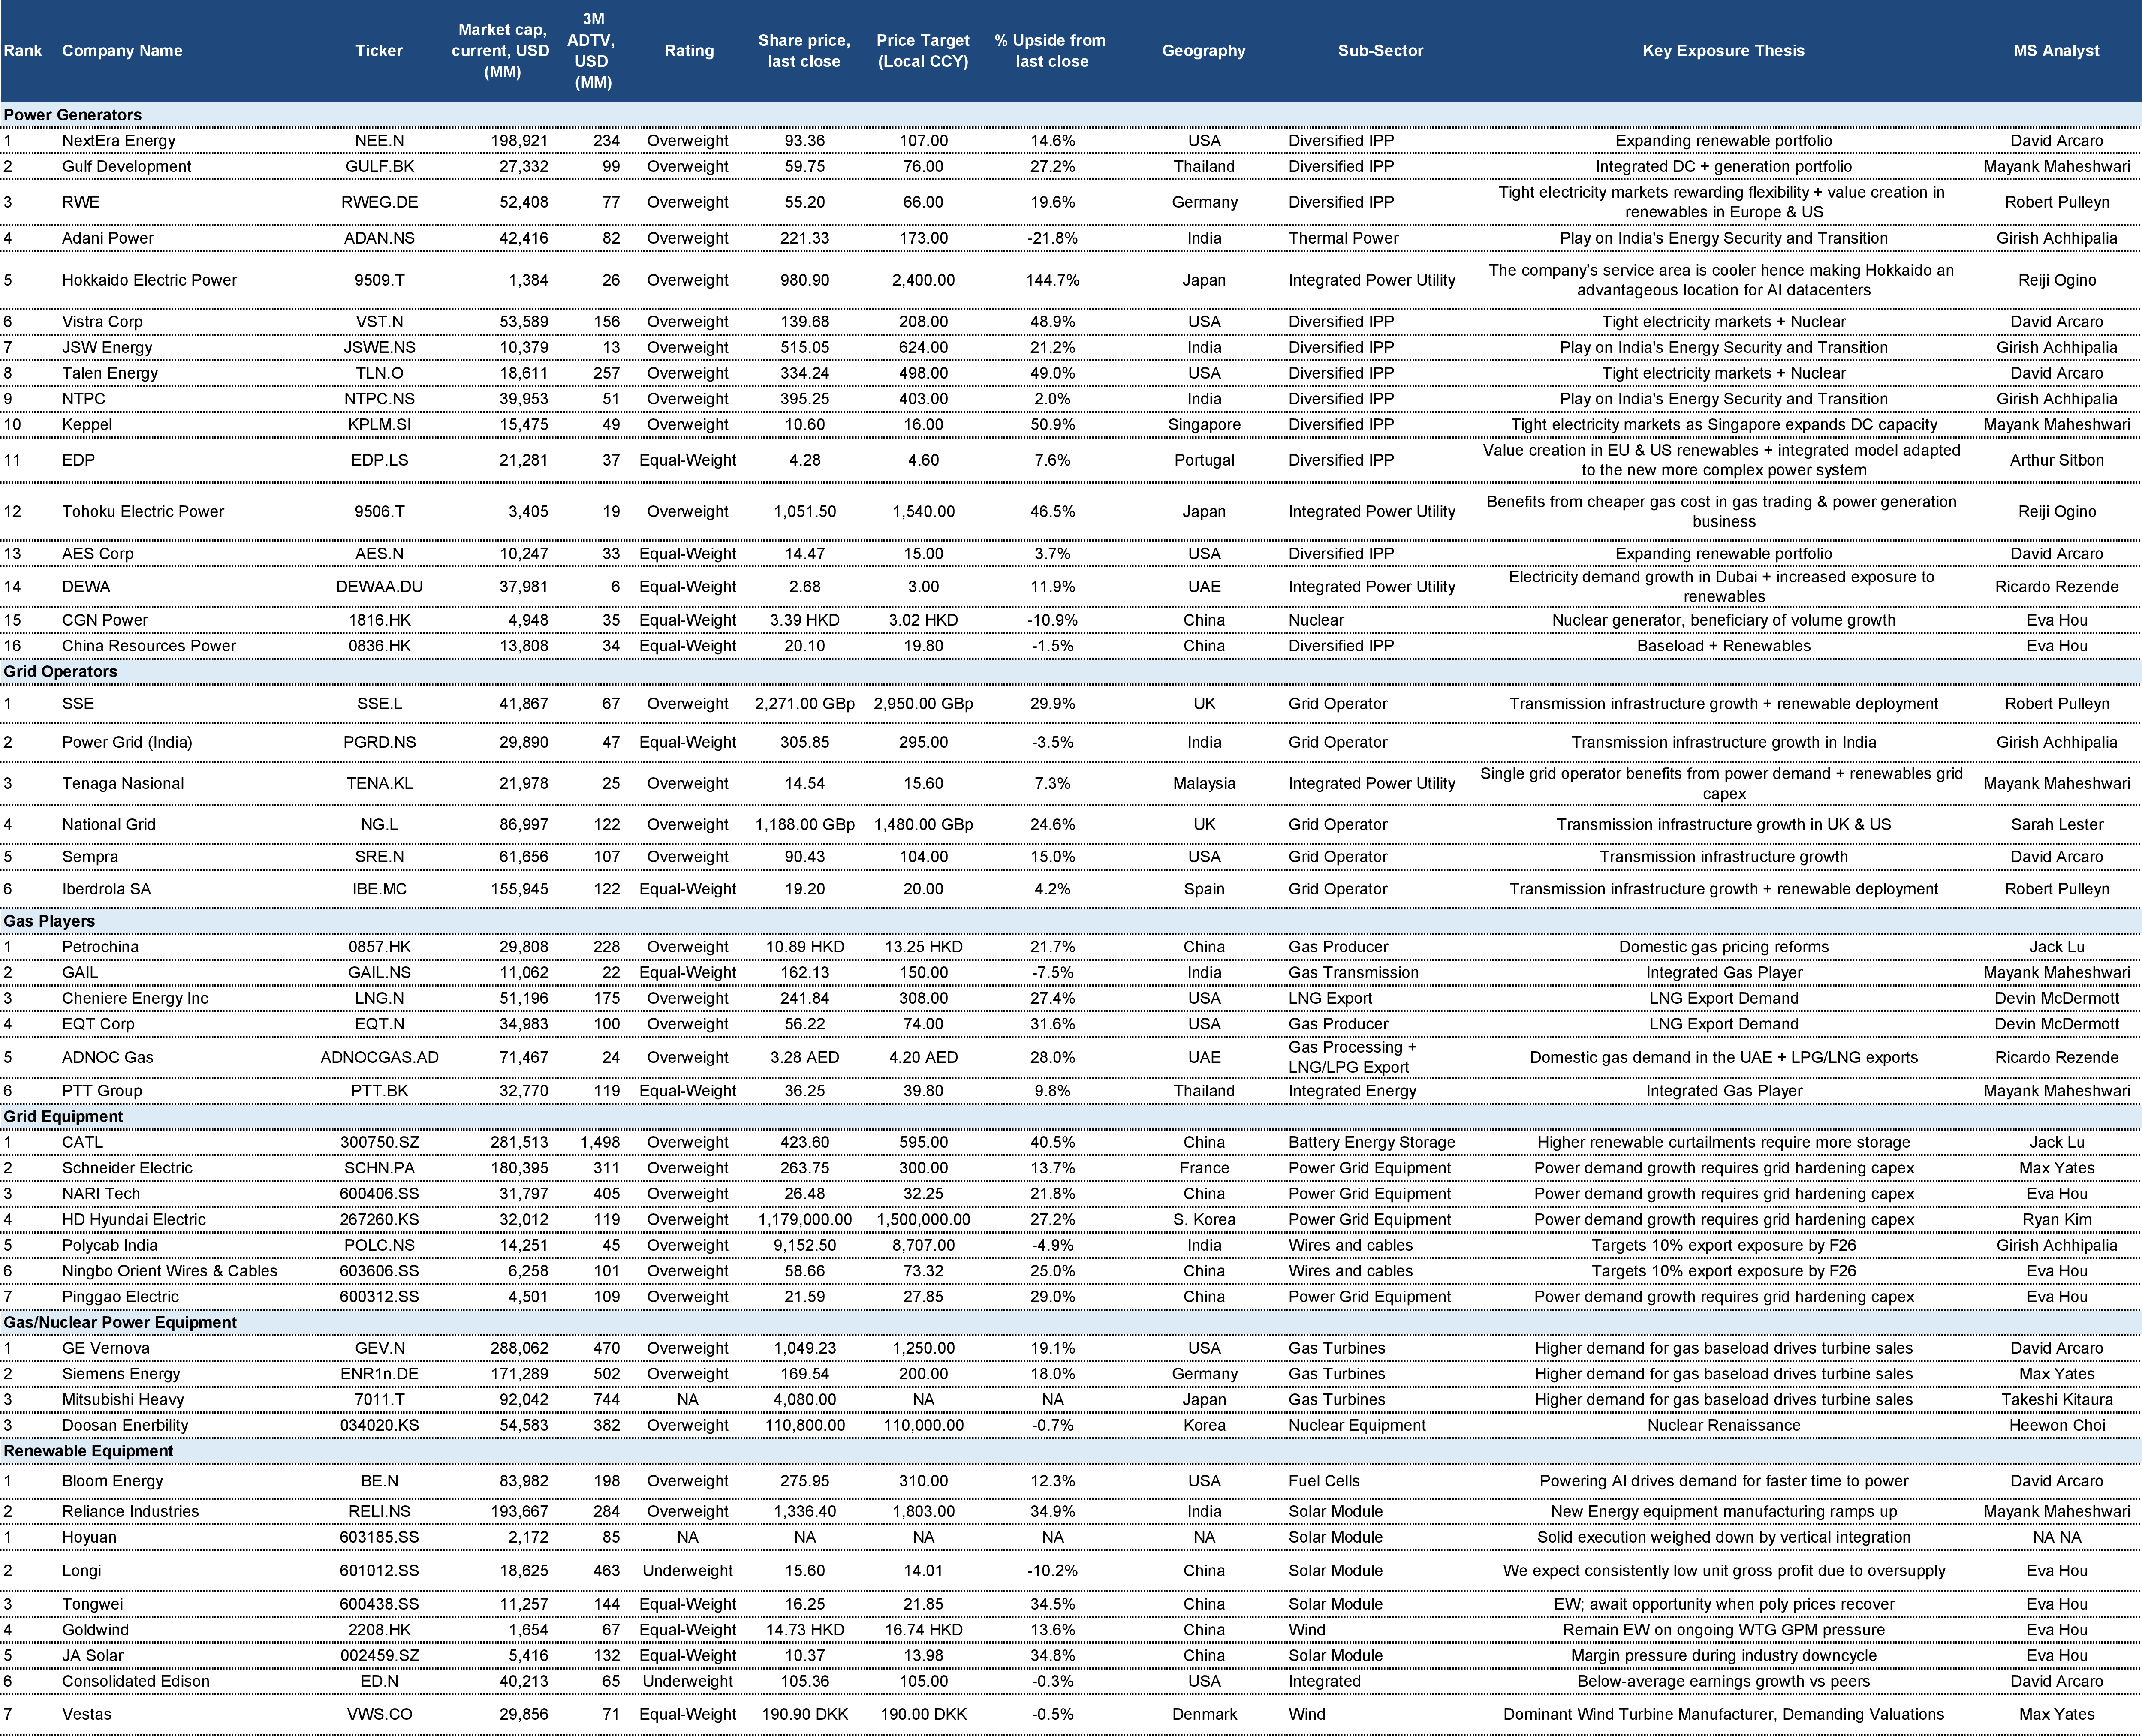Select the CGN Power company name

click(104, 620)
